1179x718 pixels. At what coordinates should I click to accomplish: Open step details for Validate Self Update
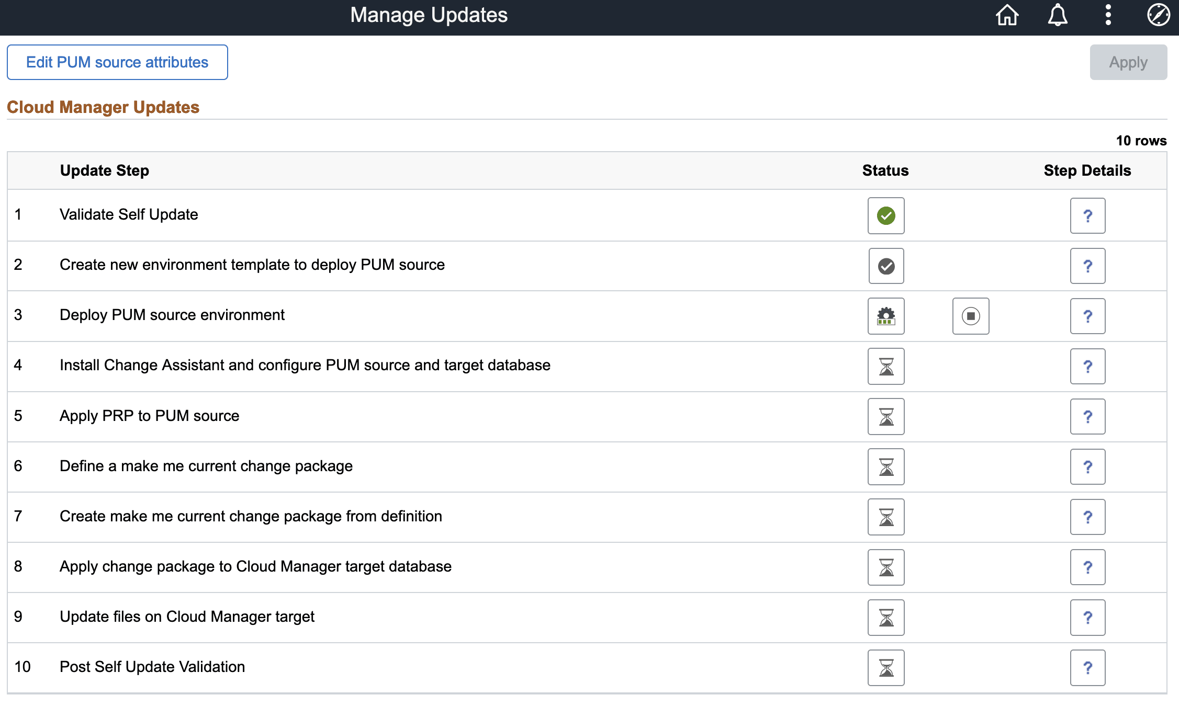tap(1087, 215)
